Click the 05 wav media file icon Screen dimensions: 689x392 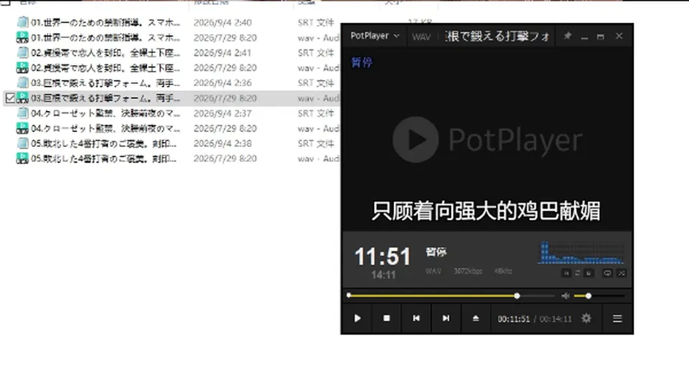[22, 158]
